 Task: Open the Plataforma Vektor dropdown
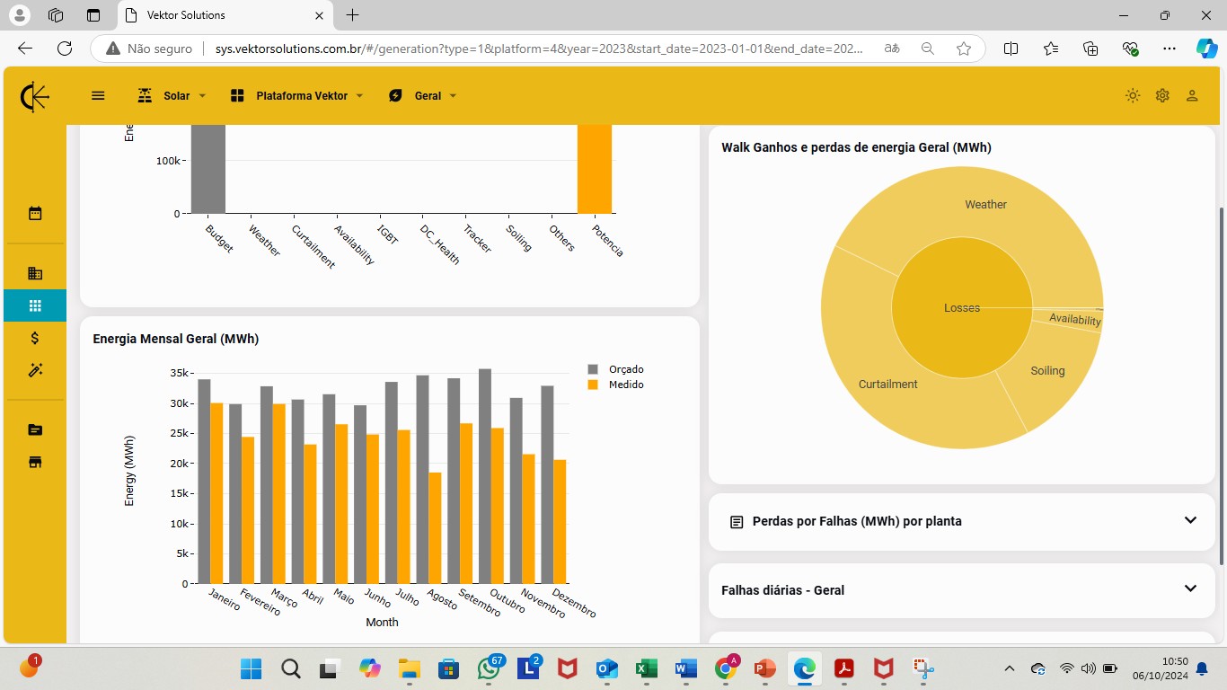(296, 95)
